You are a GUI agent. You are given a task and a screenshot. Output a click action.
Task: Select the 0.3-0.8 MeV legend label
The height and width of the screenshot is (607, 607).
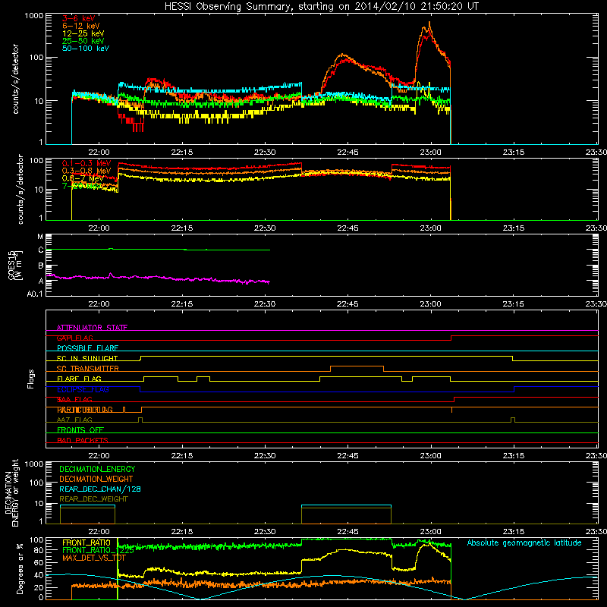tap(86, 171)
